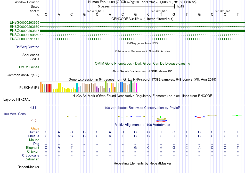Select the Mouse species row label

click(x=34, y=140)
